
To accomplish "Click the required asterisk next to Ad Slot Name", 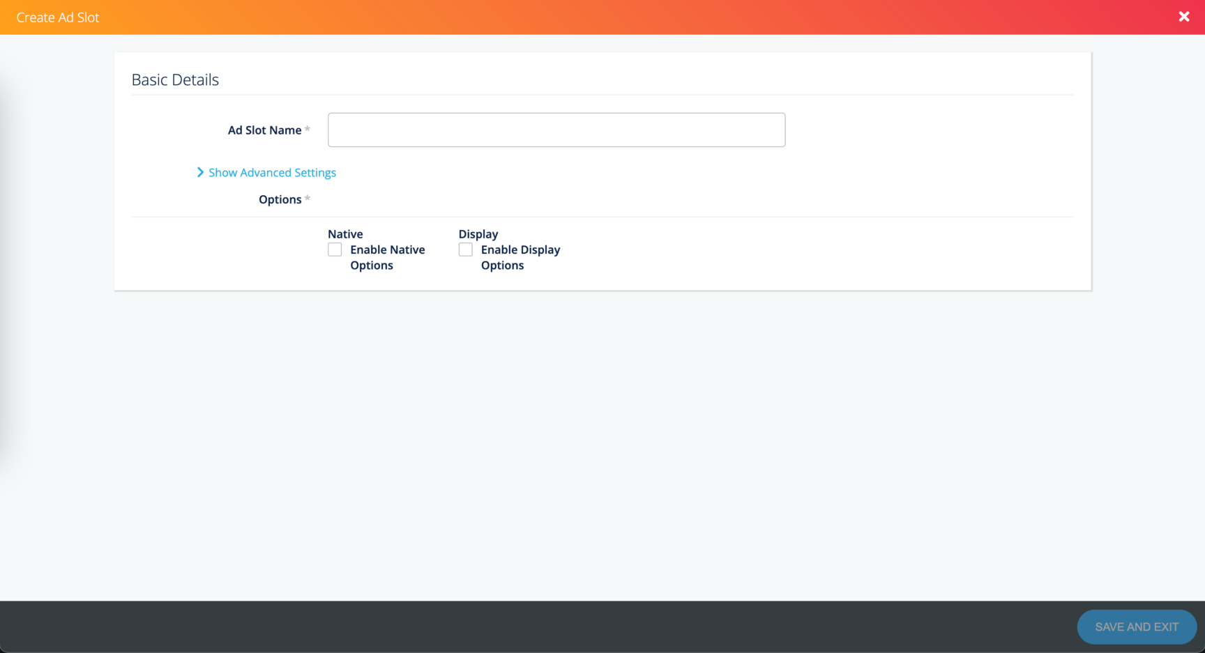I will coord(308,129).
